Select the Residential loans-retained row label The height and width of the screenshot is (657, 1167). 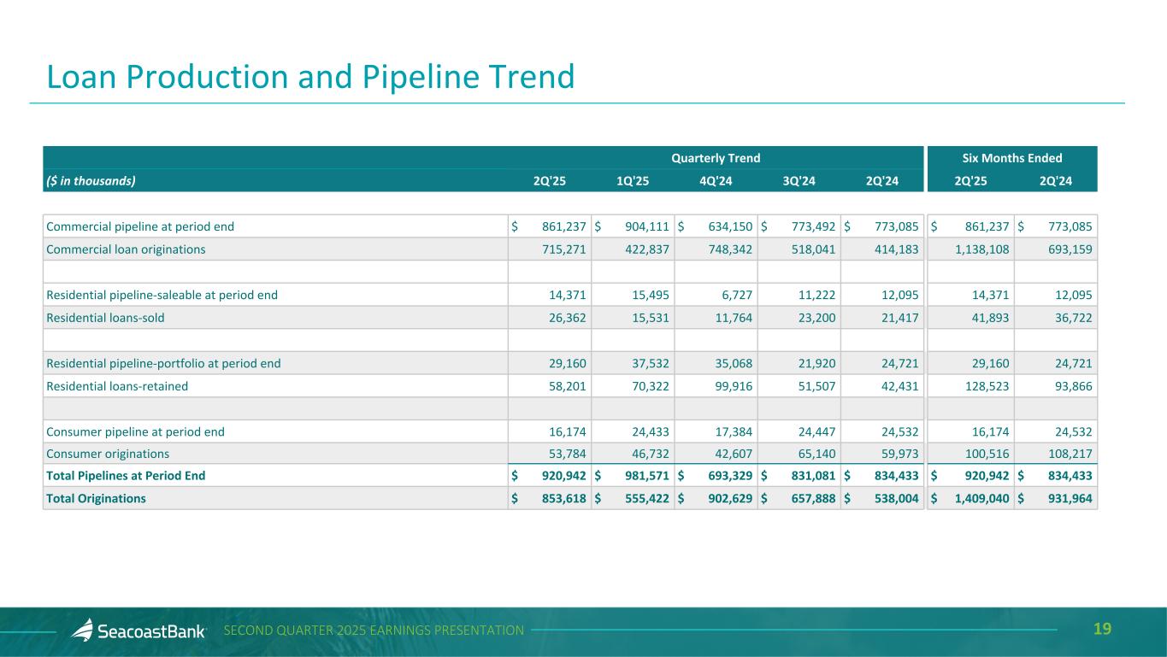pos(117,386)
